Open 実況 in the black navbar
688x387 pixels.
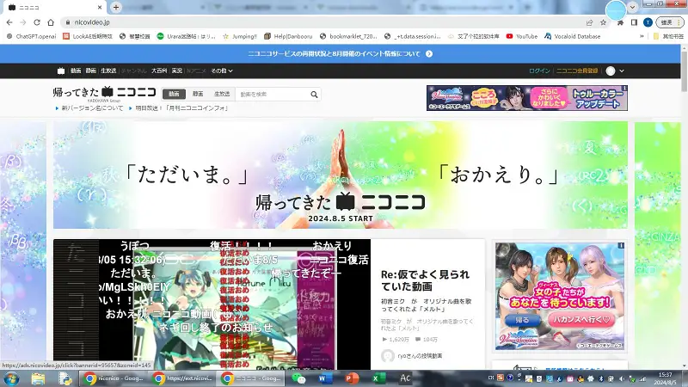tap(177, 71)
